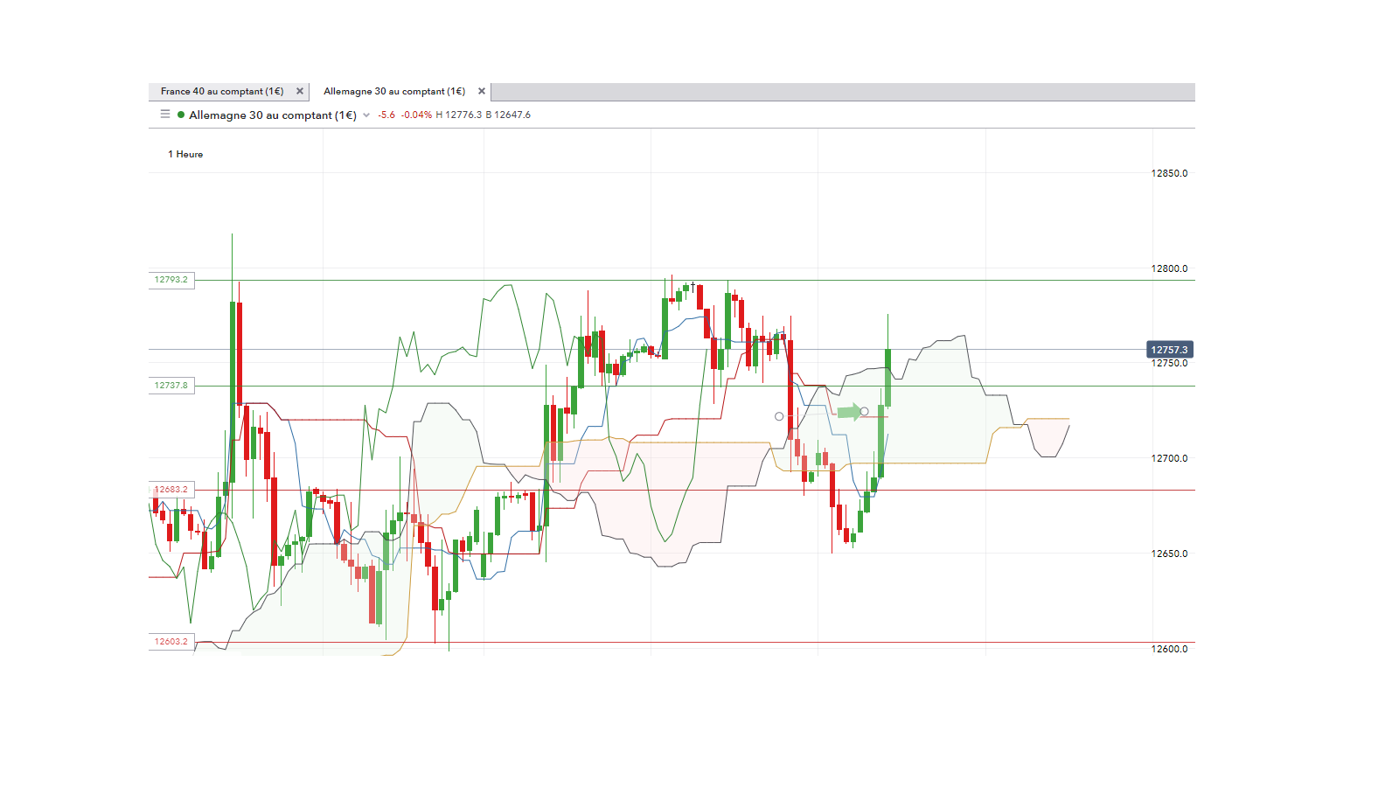Select the 12737.8 level tag
Image resolution: width=1399 pixels, height=787 pixels.
(x=171, y=386)
